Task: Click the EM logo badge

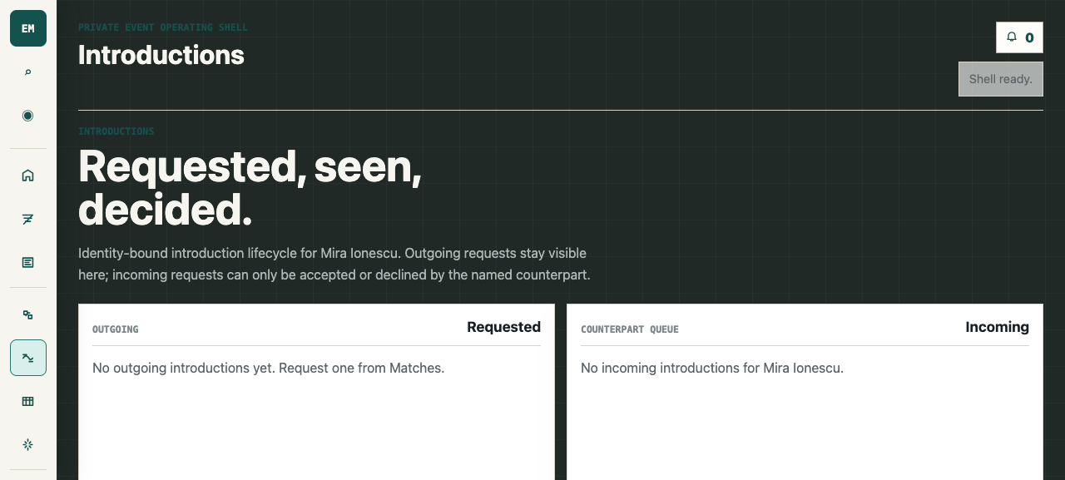Action: [28, 28]
